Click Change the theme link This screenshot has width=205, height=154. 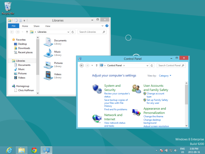[x=153, y=116]
